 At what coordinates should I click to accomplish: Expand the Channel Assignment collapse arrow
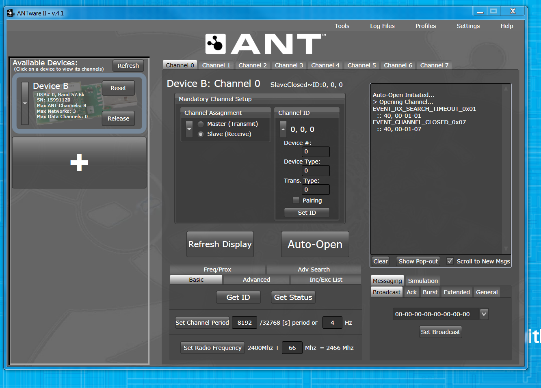tap(189, 129)
